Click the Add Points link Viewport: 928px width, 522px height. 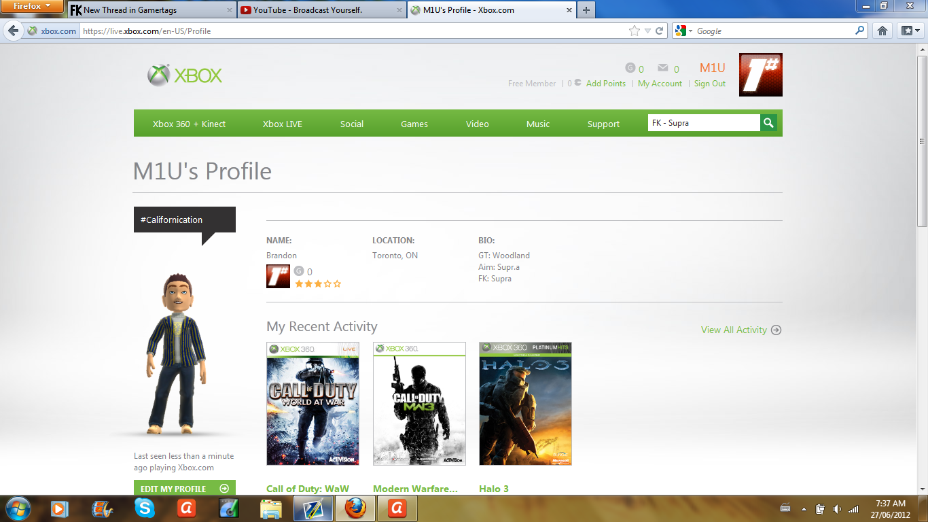[x=606, y=84]
